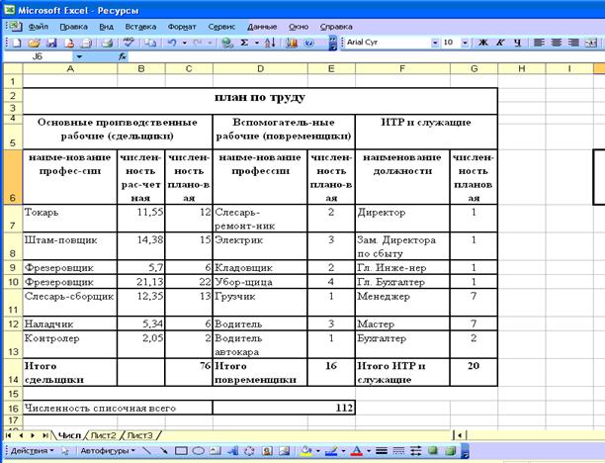Apply the yellow Fill Color bucket

(x=306, y=451)
